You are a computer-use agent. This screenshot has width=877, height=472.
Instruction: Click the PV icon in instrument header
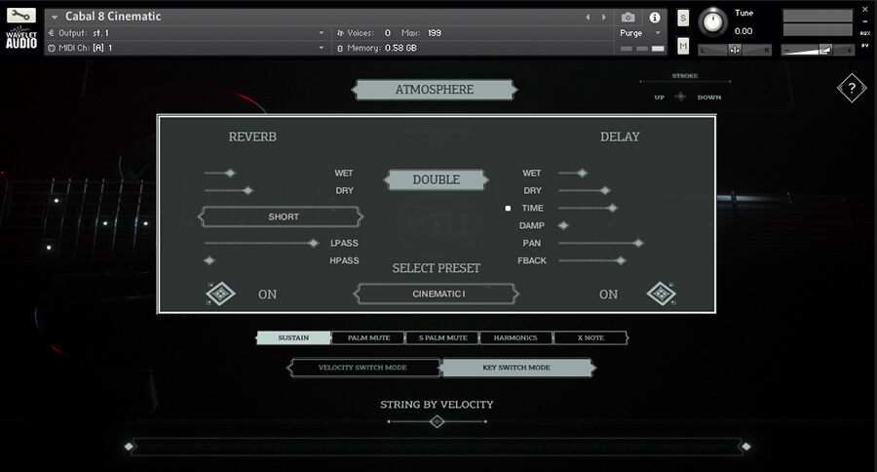(x=864, y=46)
